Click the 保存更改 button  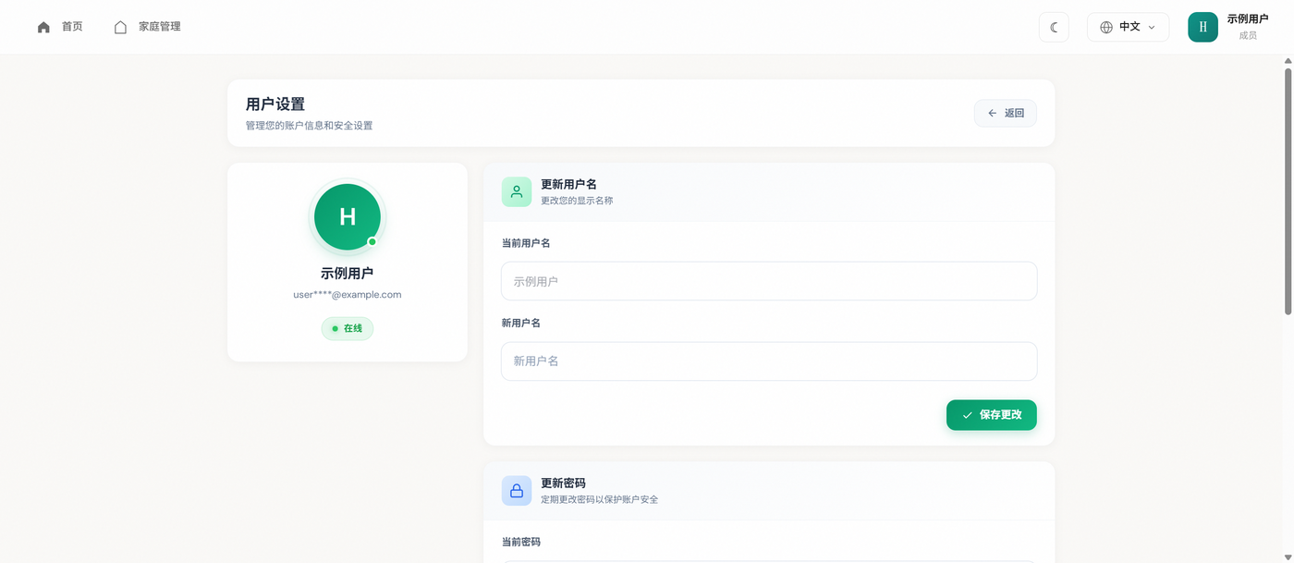(992, 415)
